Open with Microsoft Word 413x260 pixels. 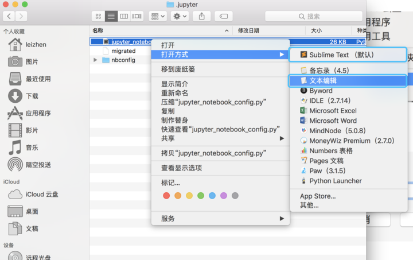[349, 121]
